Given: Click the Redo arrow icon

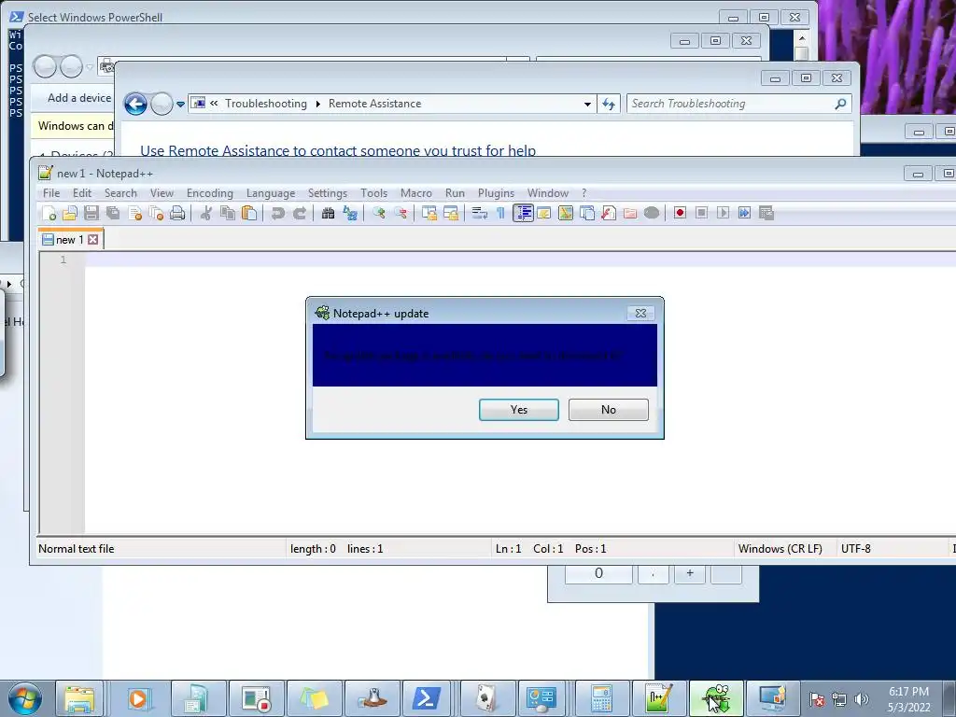Looking at the screenshot, I should (x=300, y=213).
